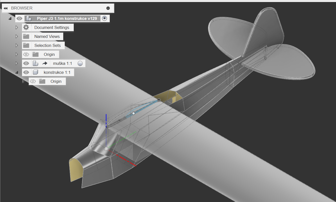Click the Document Settings gear icon
Image resolution: width=336 pixels, height=202 pixels.
[x=26, y=27]
